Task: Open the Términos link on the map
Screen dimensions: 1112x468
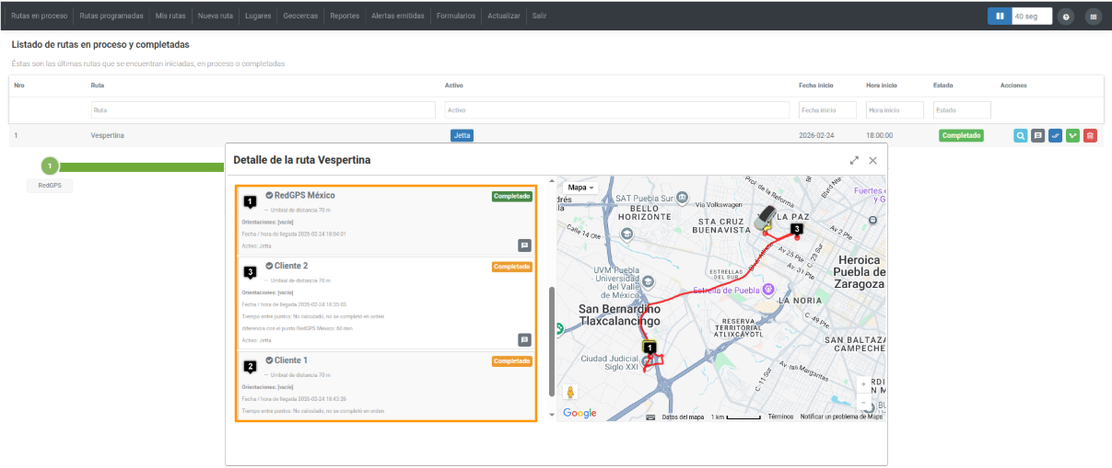Action: tap(780, 417)
